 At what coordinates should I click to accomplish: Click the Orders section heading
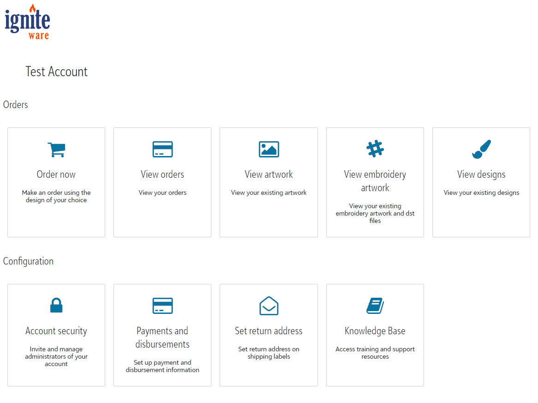tap(15, 105)
